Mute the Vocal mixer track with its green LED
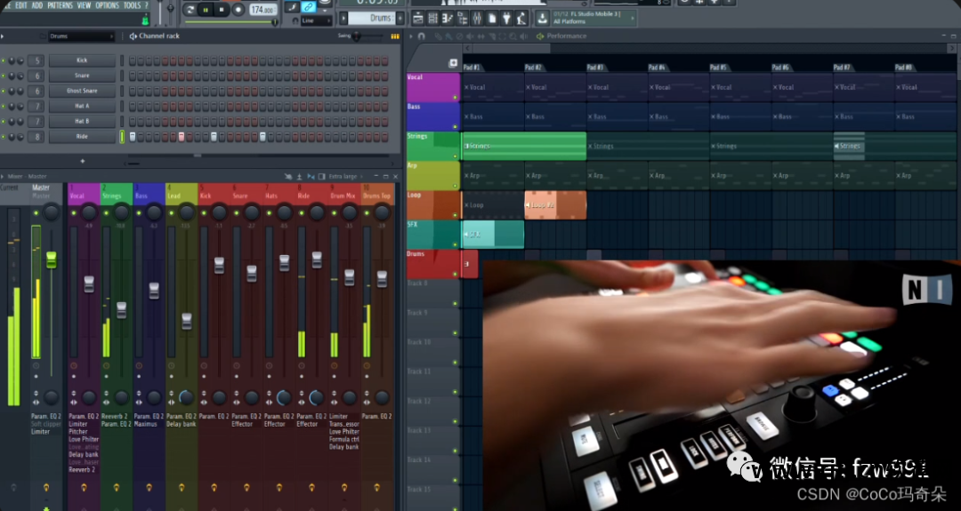 tap(74, 213)
